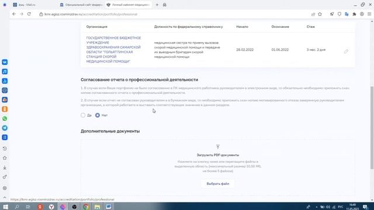Bookmark page with star in address bar

pyautogui.click(x=320, y=14)
